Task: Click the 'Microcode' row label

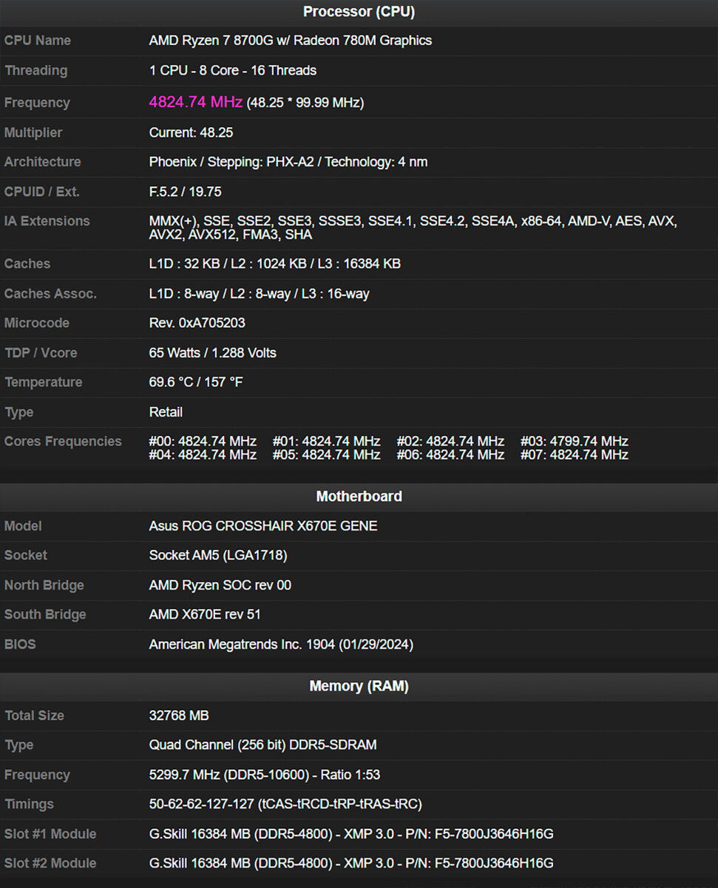Action: tap(37, 323)
